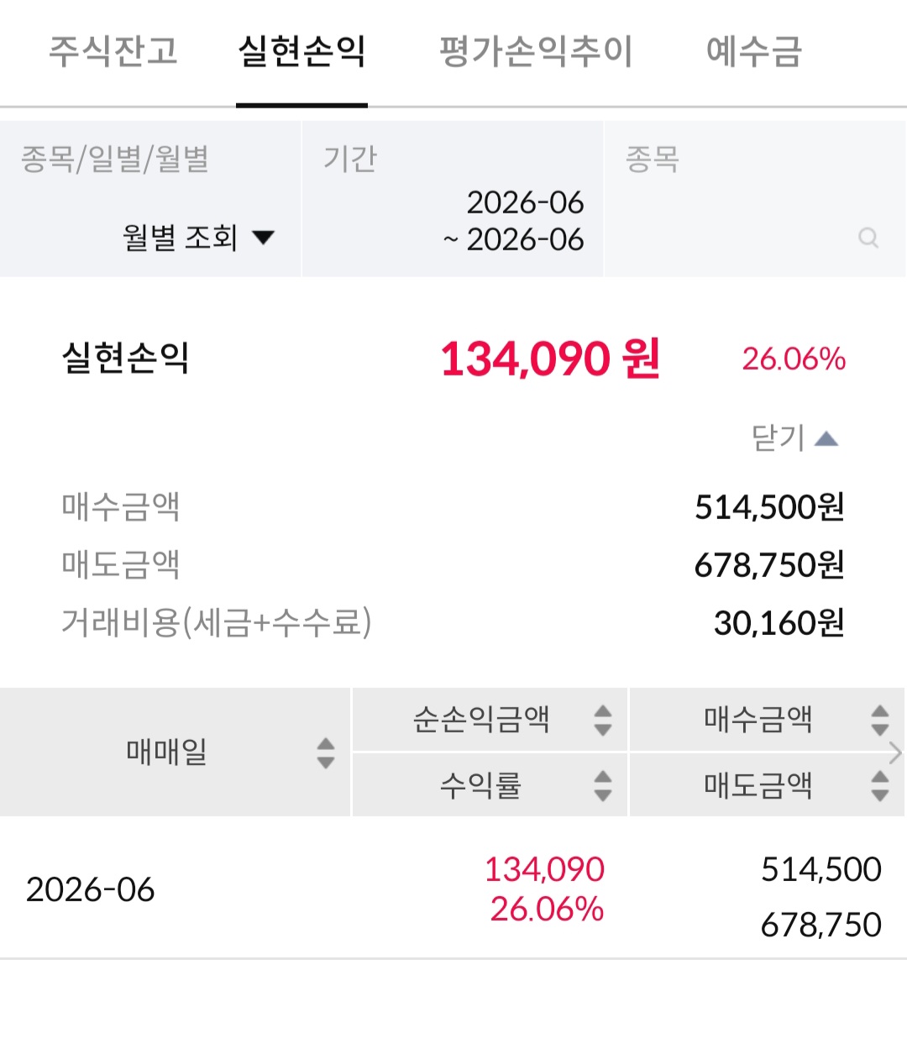Open the 월별 조회 dropdown
This screenshot has height=1049, width=907.
(x=199, y=238)
